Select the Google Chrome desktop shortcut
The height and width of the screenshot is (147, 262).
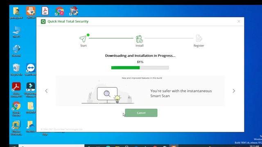(16, 109)
